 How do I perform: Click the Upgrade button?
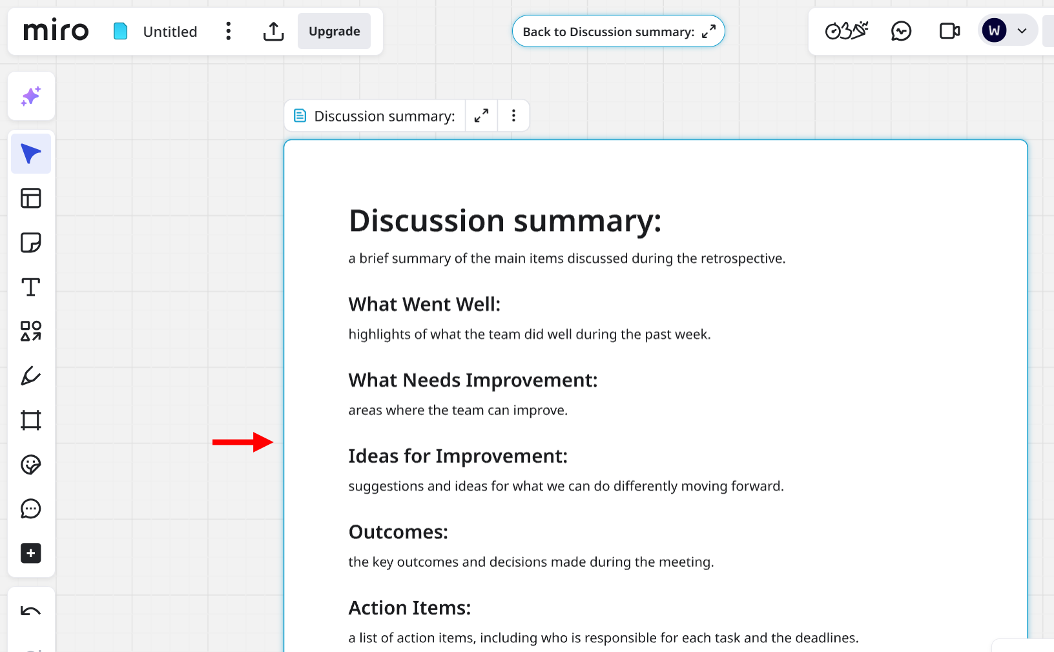tap(334, 31)
